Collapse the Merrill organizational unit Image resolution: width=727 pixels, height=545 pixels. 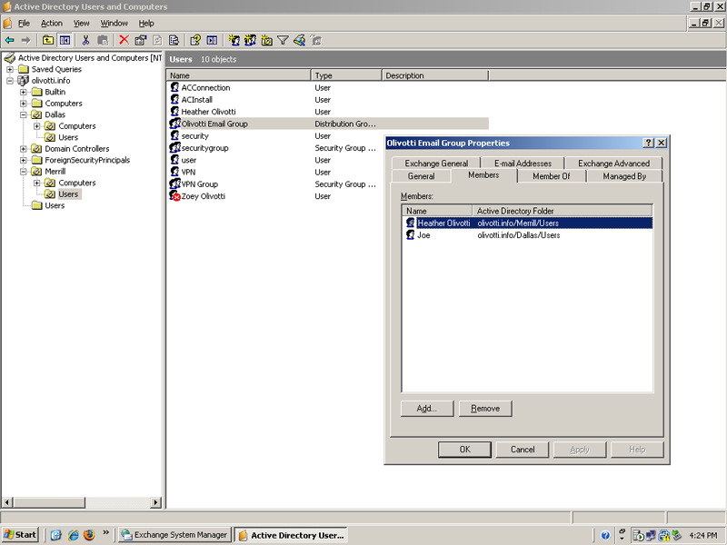pos(24,172)
